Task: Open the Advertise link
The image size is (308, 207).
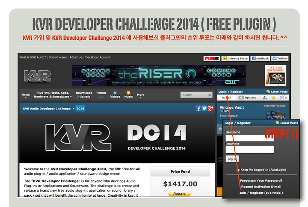Action: point(76,57)
